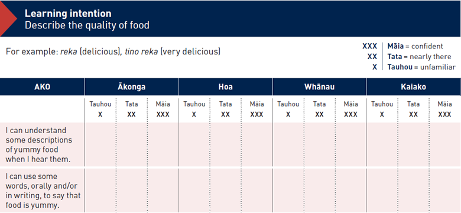Click the Ākonga column header
The height and width of the screenshot is (213, 461).
[x=132, y=87]
